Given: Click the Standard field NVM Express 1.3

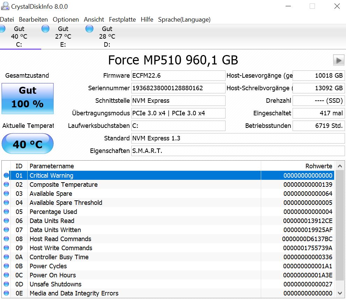Looking at the screenshot, I should (238, 139).
